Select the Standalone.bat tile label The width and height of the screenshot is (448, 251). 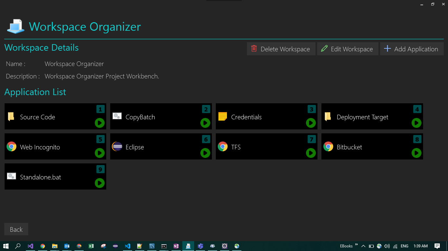41,177
